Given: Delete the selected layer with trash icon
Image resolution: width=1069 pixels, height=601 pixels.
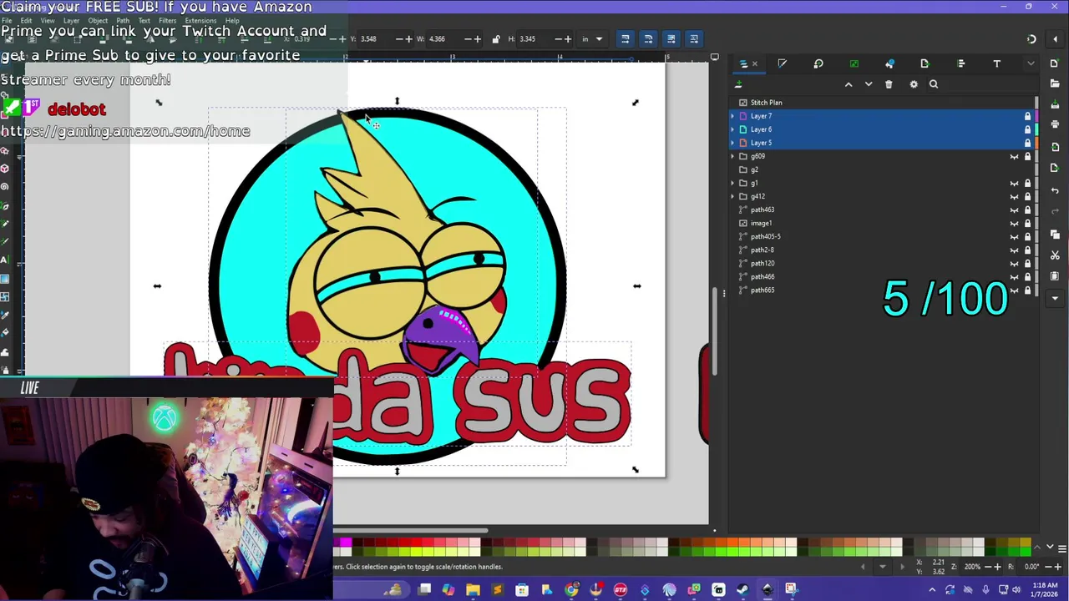Looking at the screenshot, I should 889,84.
